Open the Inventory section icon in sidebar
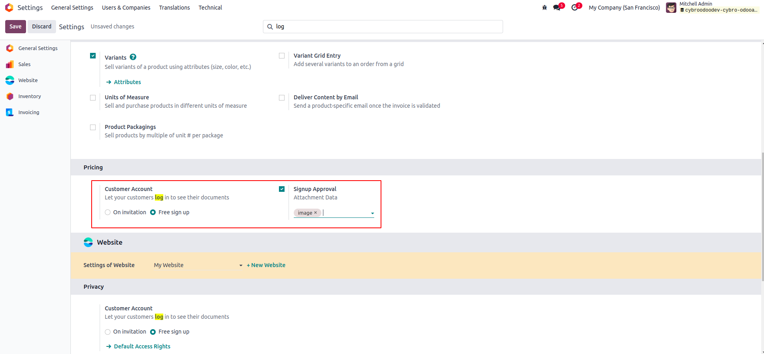Viewport: 764px width, 354px height. click(x=10, y=97)
